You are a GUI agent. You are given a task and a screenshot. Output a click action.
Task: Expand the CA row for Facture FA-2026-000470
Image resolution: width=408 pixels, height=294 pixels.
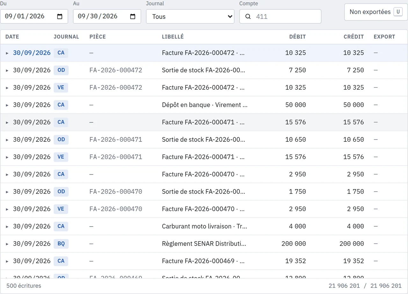pyautogui.click(x=7, y=174)
